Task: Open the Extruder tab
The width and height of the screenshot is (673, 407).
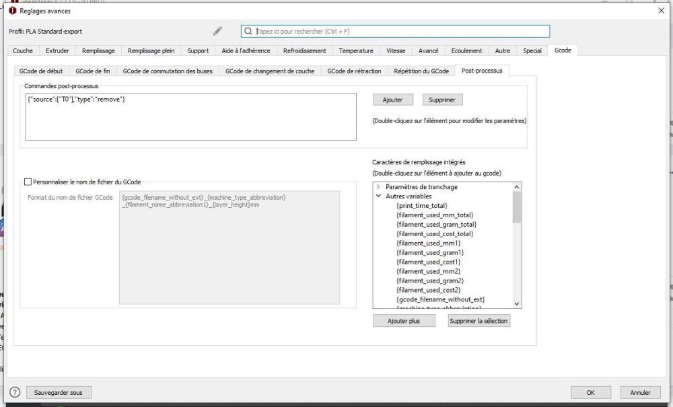Action: point(57,50)
